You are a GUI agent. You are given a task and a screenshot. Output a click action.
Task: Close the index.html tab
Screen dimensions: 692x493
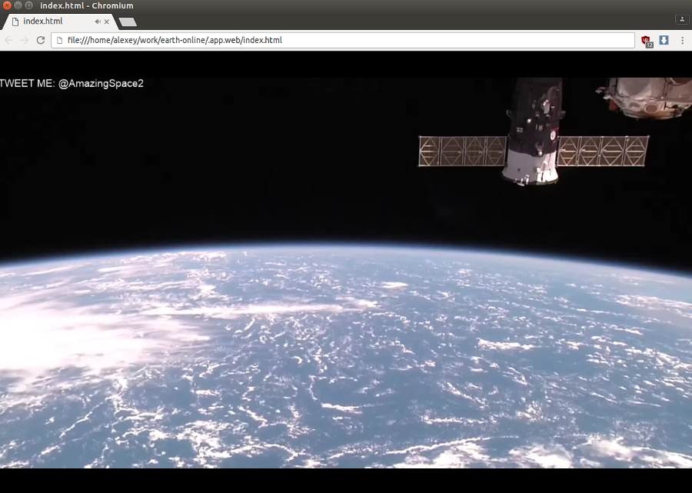(x=106, y=22)
